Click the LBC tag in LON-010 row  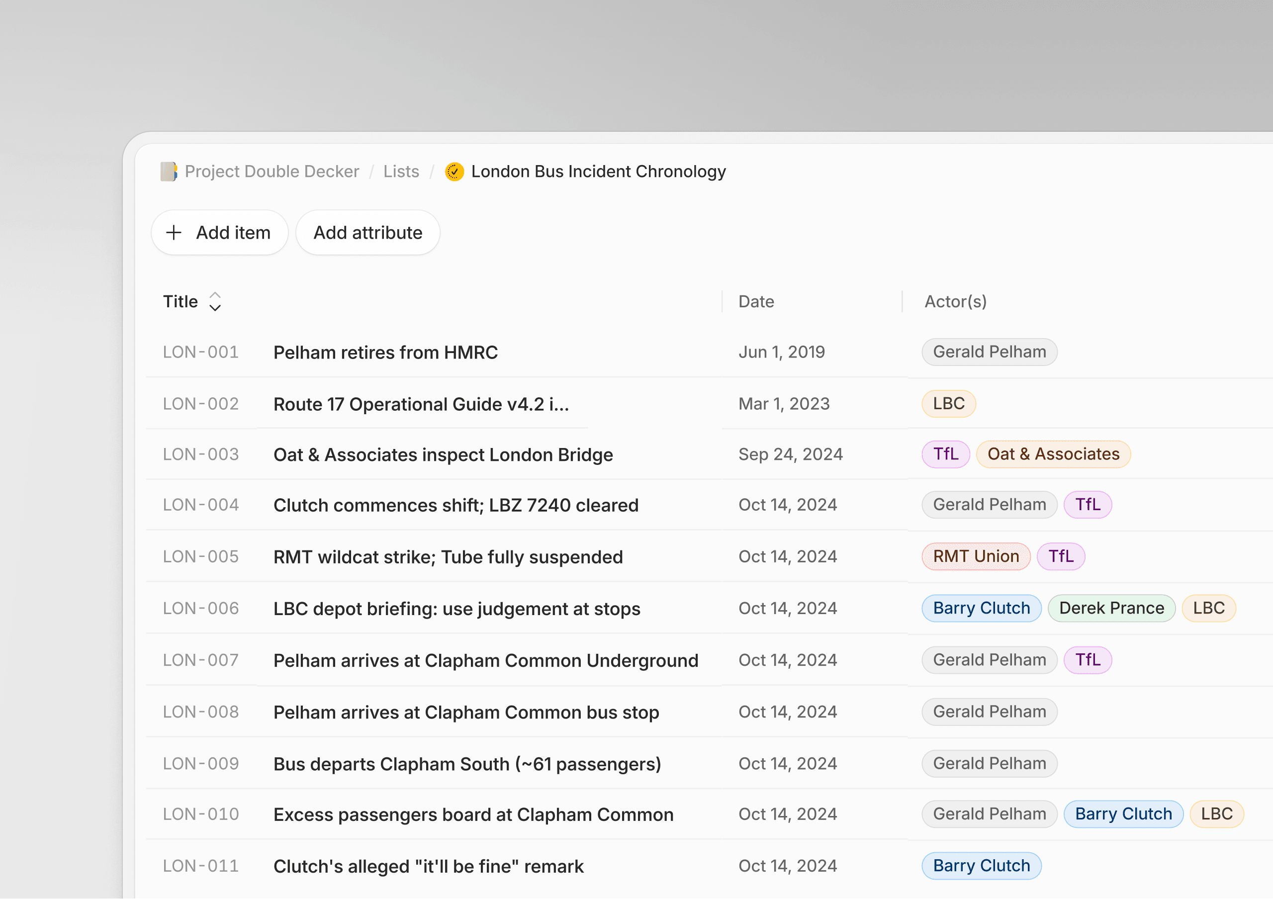coord(1217,814)
